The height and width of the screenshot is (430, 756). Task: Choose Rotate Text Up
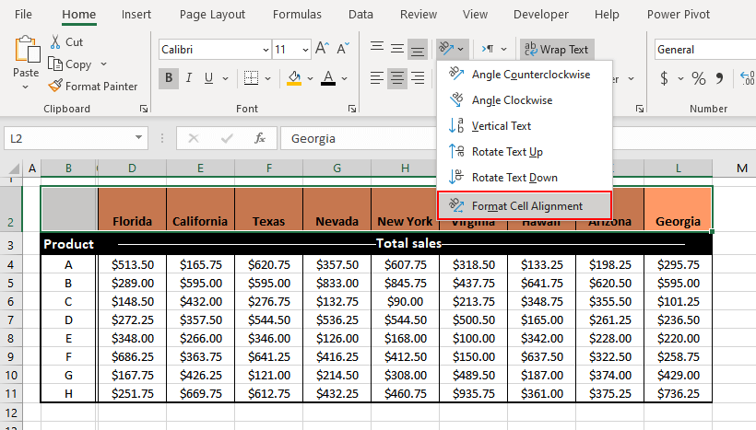point(525,152)
